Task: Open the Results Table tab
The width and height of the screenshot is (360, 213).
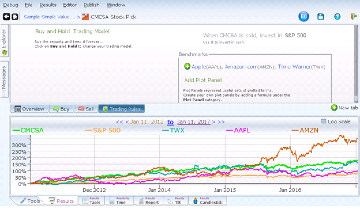Action: [x=91, y=201]
